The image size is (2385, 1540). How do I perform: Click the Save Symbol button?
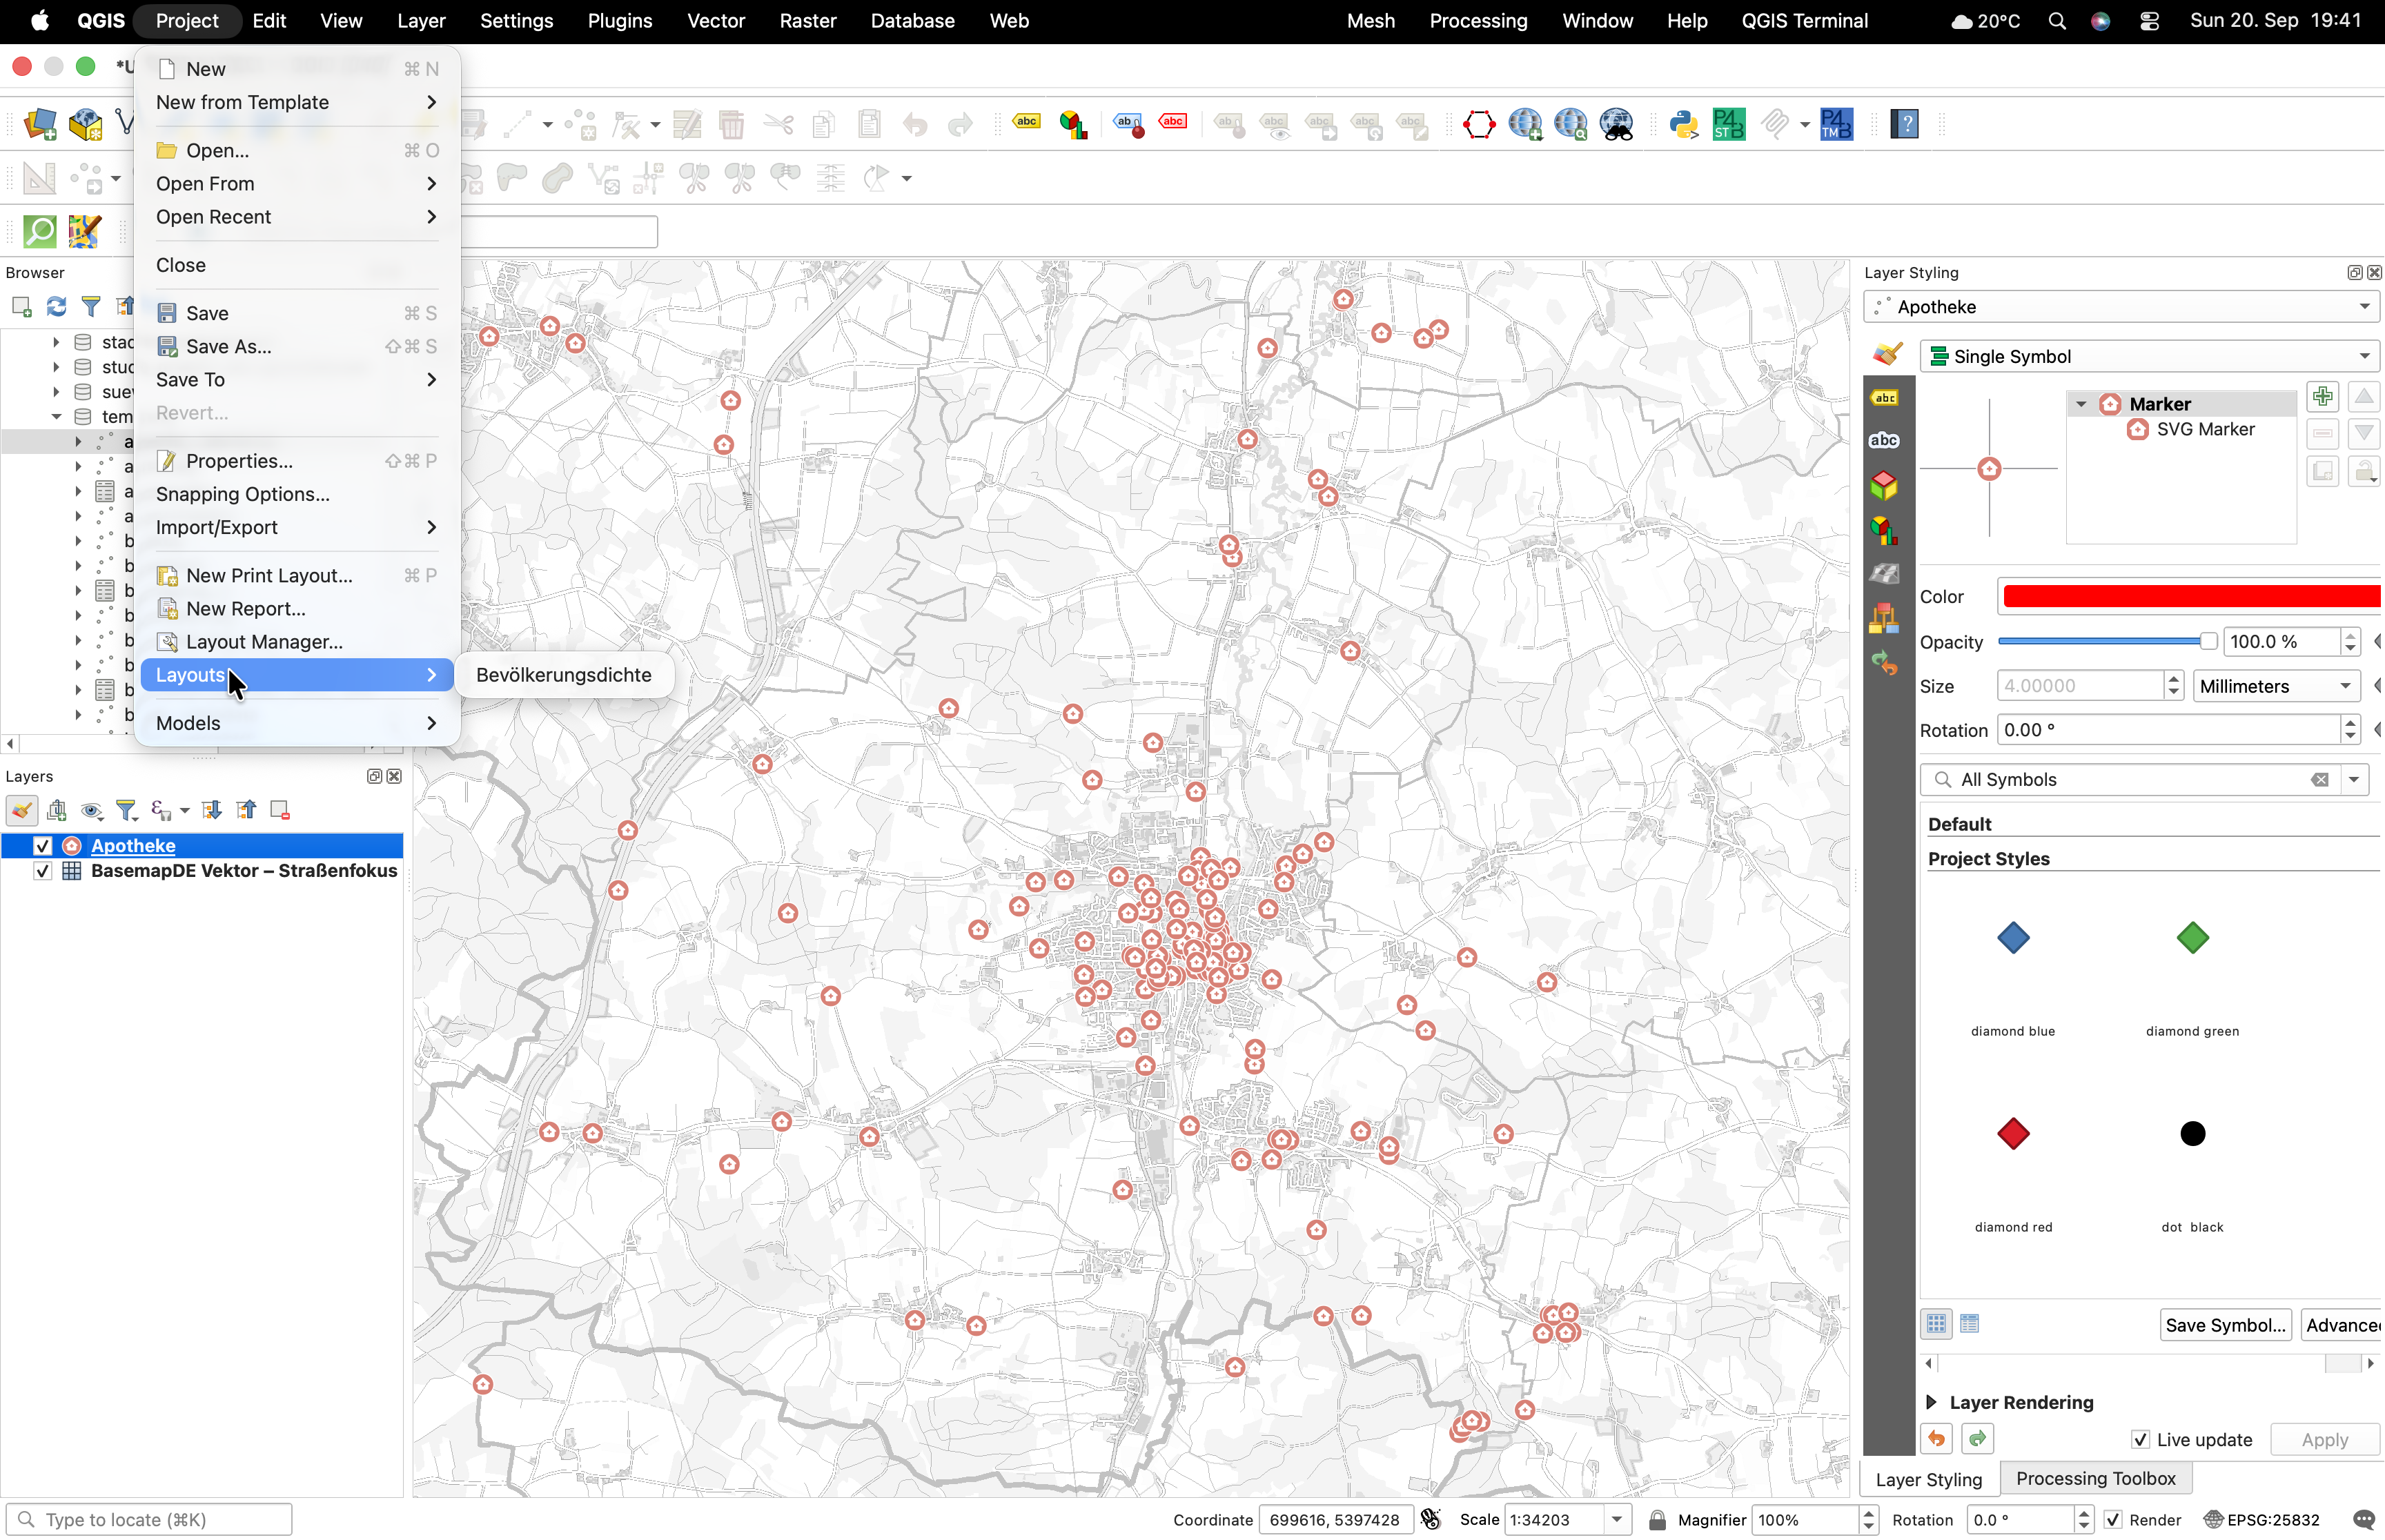2225,1325
